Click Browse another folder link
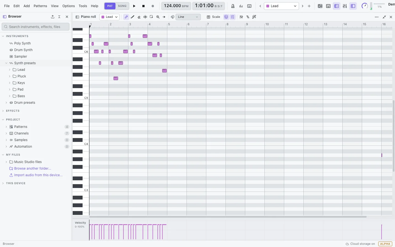 tap(33, 169)
